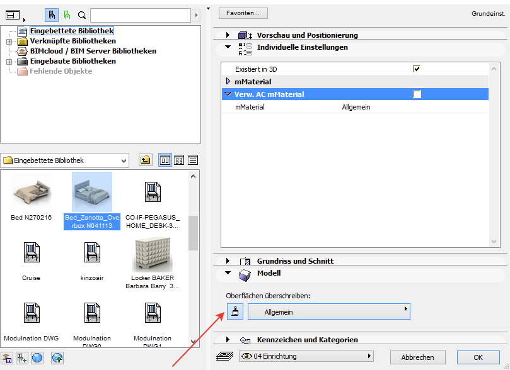This screenshot has width=510, height=370.
Task: Select the kinzoair object icon
Action: click(x=92, y=252)
